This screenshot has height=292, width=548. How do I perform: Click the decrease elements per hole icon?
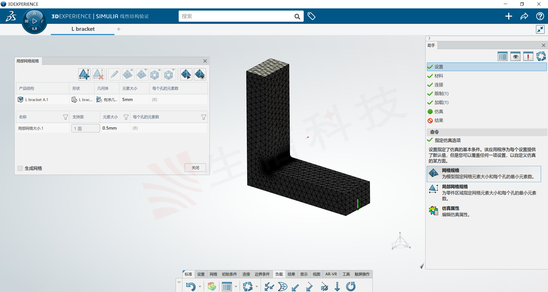coord(170,74)
